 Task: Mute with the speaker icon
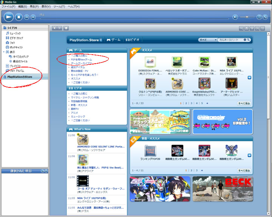point(235,17)
